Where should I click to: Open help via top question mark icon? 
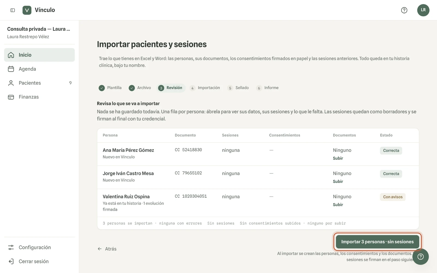point(404,10)
